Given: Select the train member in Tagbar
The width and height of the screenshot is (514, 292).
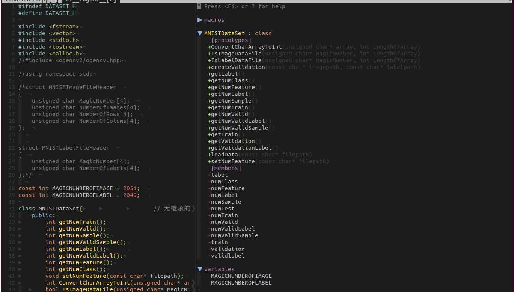Looking at the screenshot, I should click(x=219, y=242).
